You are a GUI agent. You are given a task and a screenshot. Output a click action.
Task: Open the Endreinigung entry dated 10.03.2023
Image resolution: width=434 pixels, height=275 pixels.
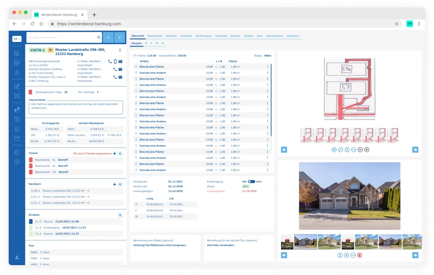pos(76,228)
